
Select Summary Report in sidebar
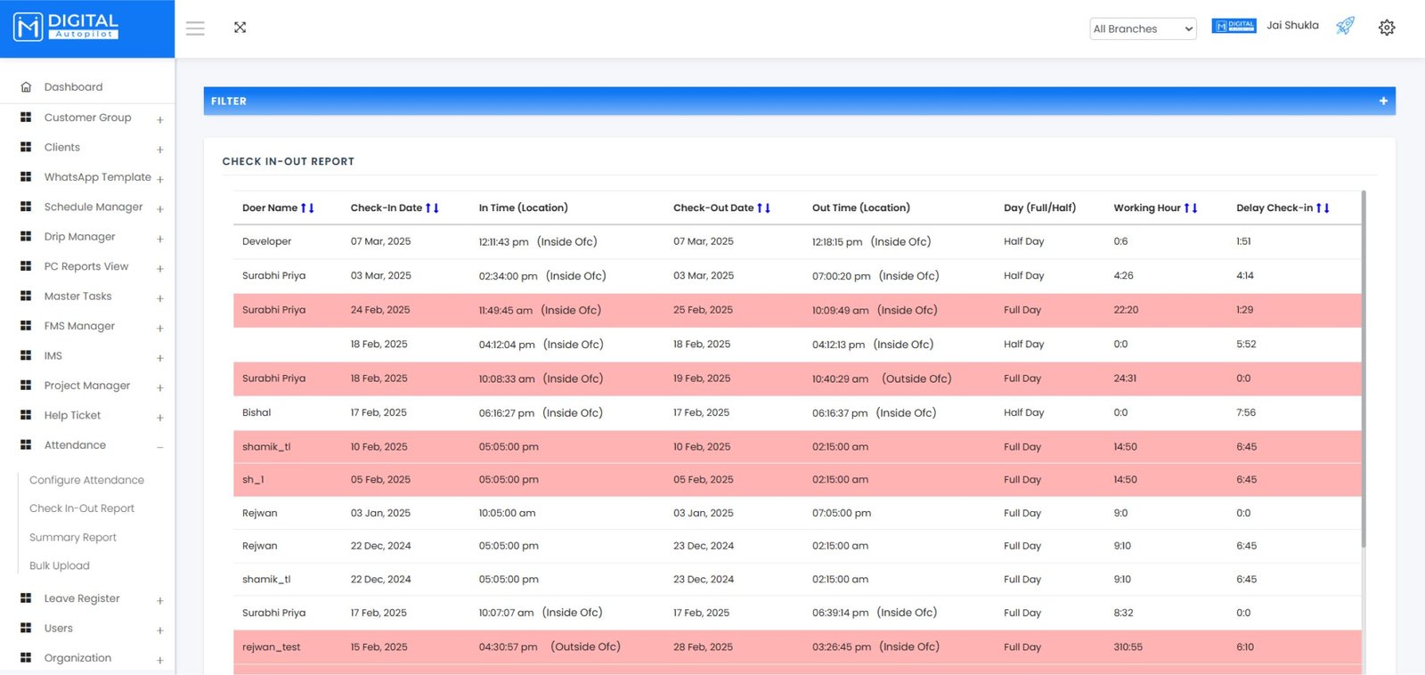[x=73, y=538]
